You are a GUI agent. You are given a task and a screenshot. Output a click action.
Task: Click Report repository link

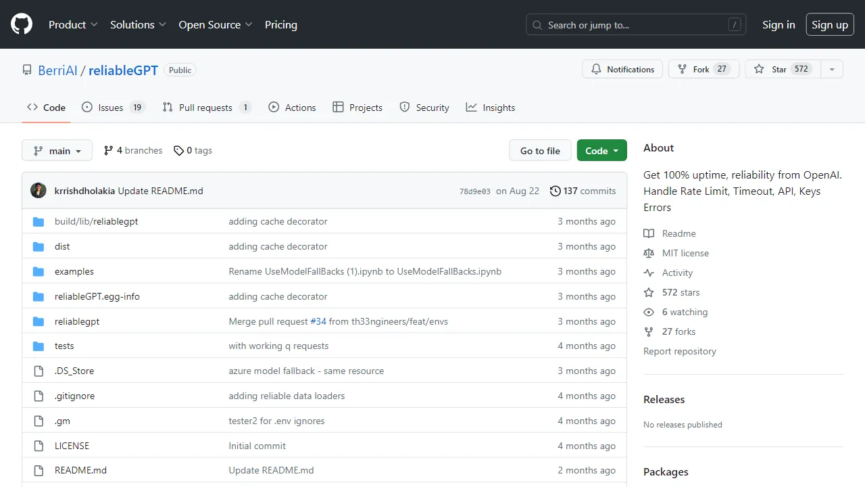tap(680, 351)
